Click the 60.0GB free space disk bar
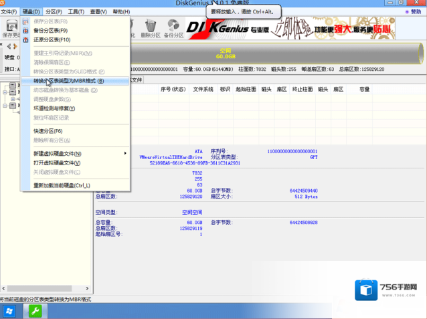Screen dimensions: 427x319 click(x=225, y=54)
